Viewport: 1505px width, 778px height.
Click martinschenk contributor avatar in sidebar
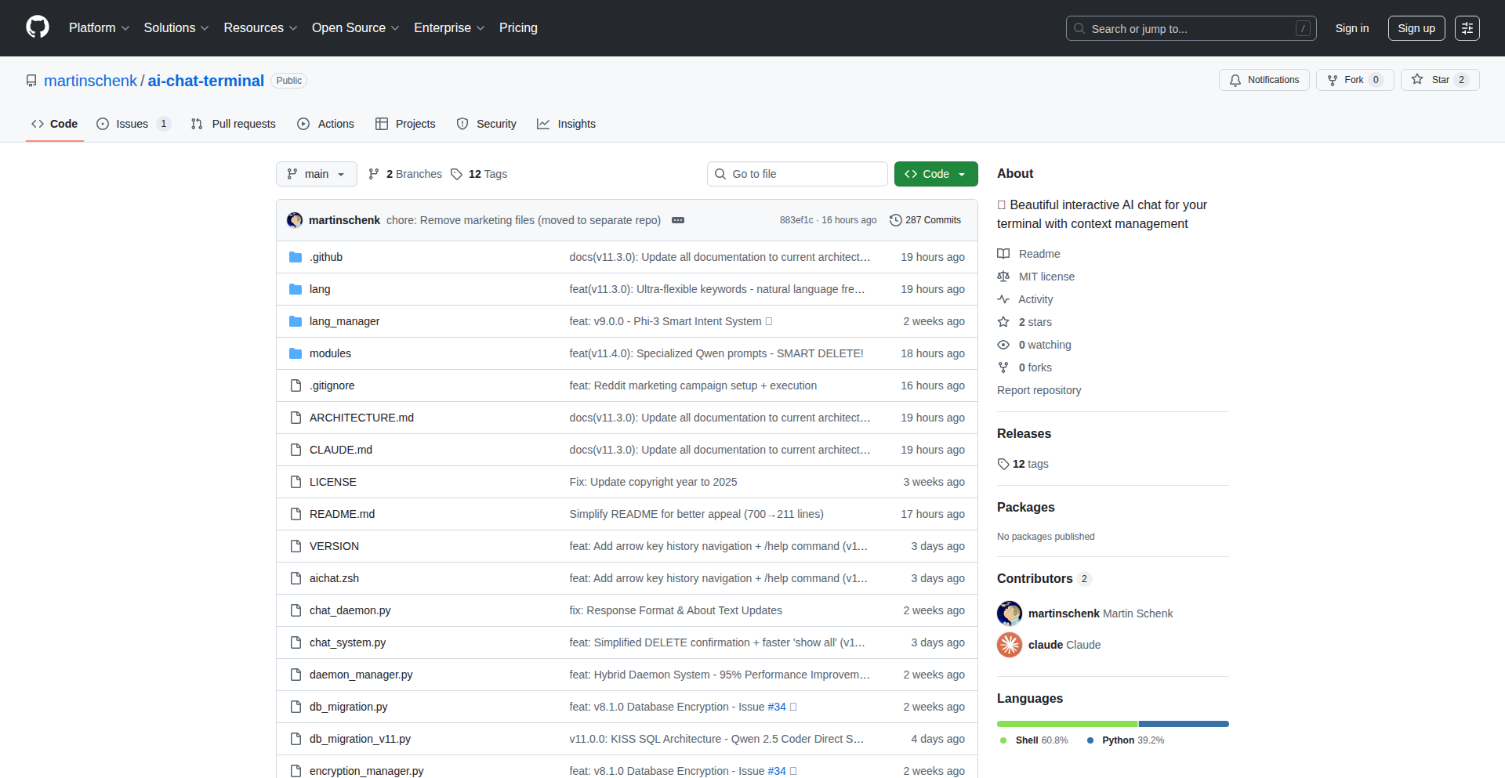[1010, 613]
